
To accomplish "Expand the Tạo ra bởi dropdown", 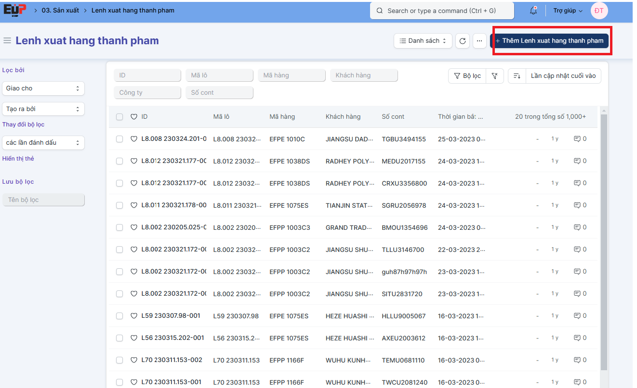I will click(x=43, y=109).
